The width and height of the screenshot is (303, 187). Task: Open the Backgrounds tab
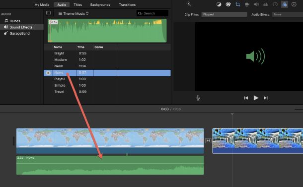click(100, 4)
